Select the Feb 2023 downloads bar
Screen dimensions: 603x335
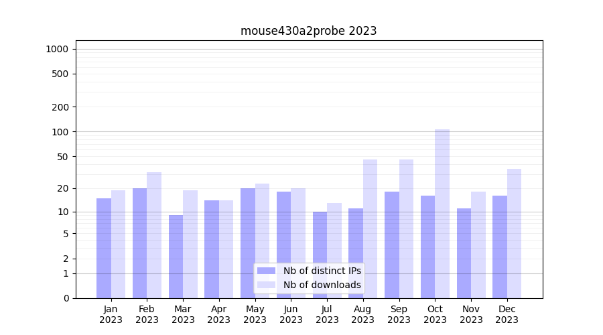154,234
